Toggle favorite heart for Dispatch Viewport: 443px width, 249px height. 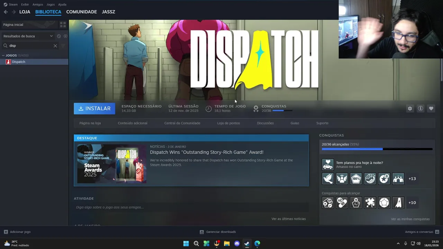pos(431,109)
